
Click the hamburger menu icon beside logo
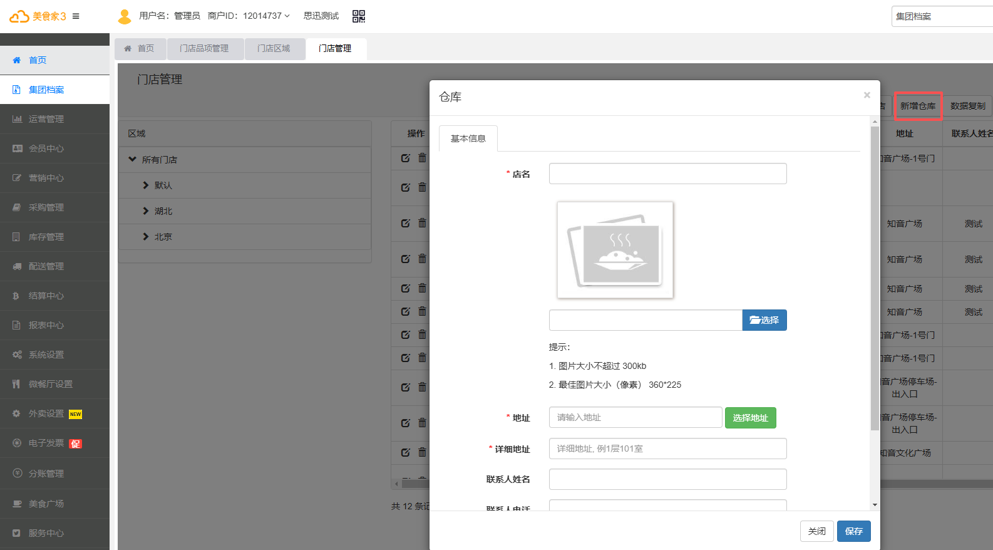point(76,16)
